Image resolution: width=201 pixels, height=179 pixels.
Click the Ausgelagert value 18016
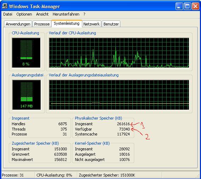click(124, 154)
